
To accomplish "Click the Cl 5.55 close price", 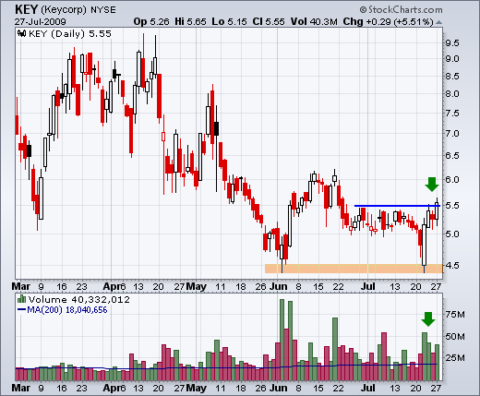I will point(269,22).
